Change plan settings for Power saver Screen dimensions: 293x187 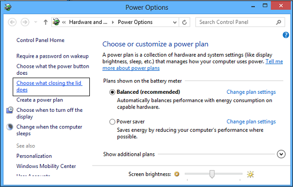coord(251,122)
